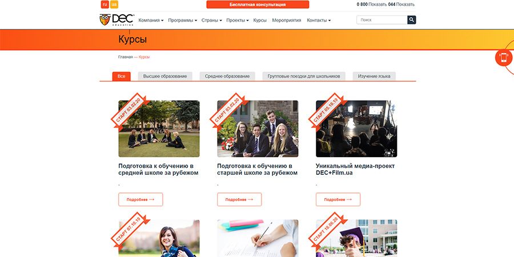The image size is (514, 257).
Task: Select the Среднее образование tab
Action: pos(227,76)
